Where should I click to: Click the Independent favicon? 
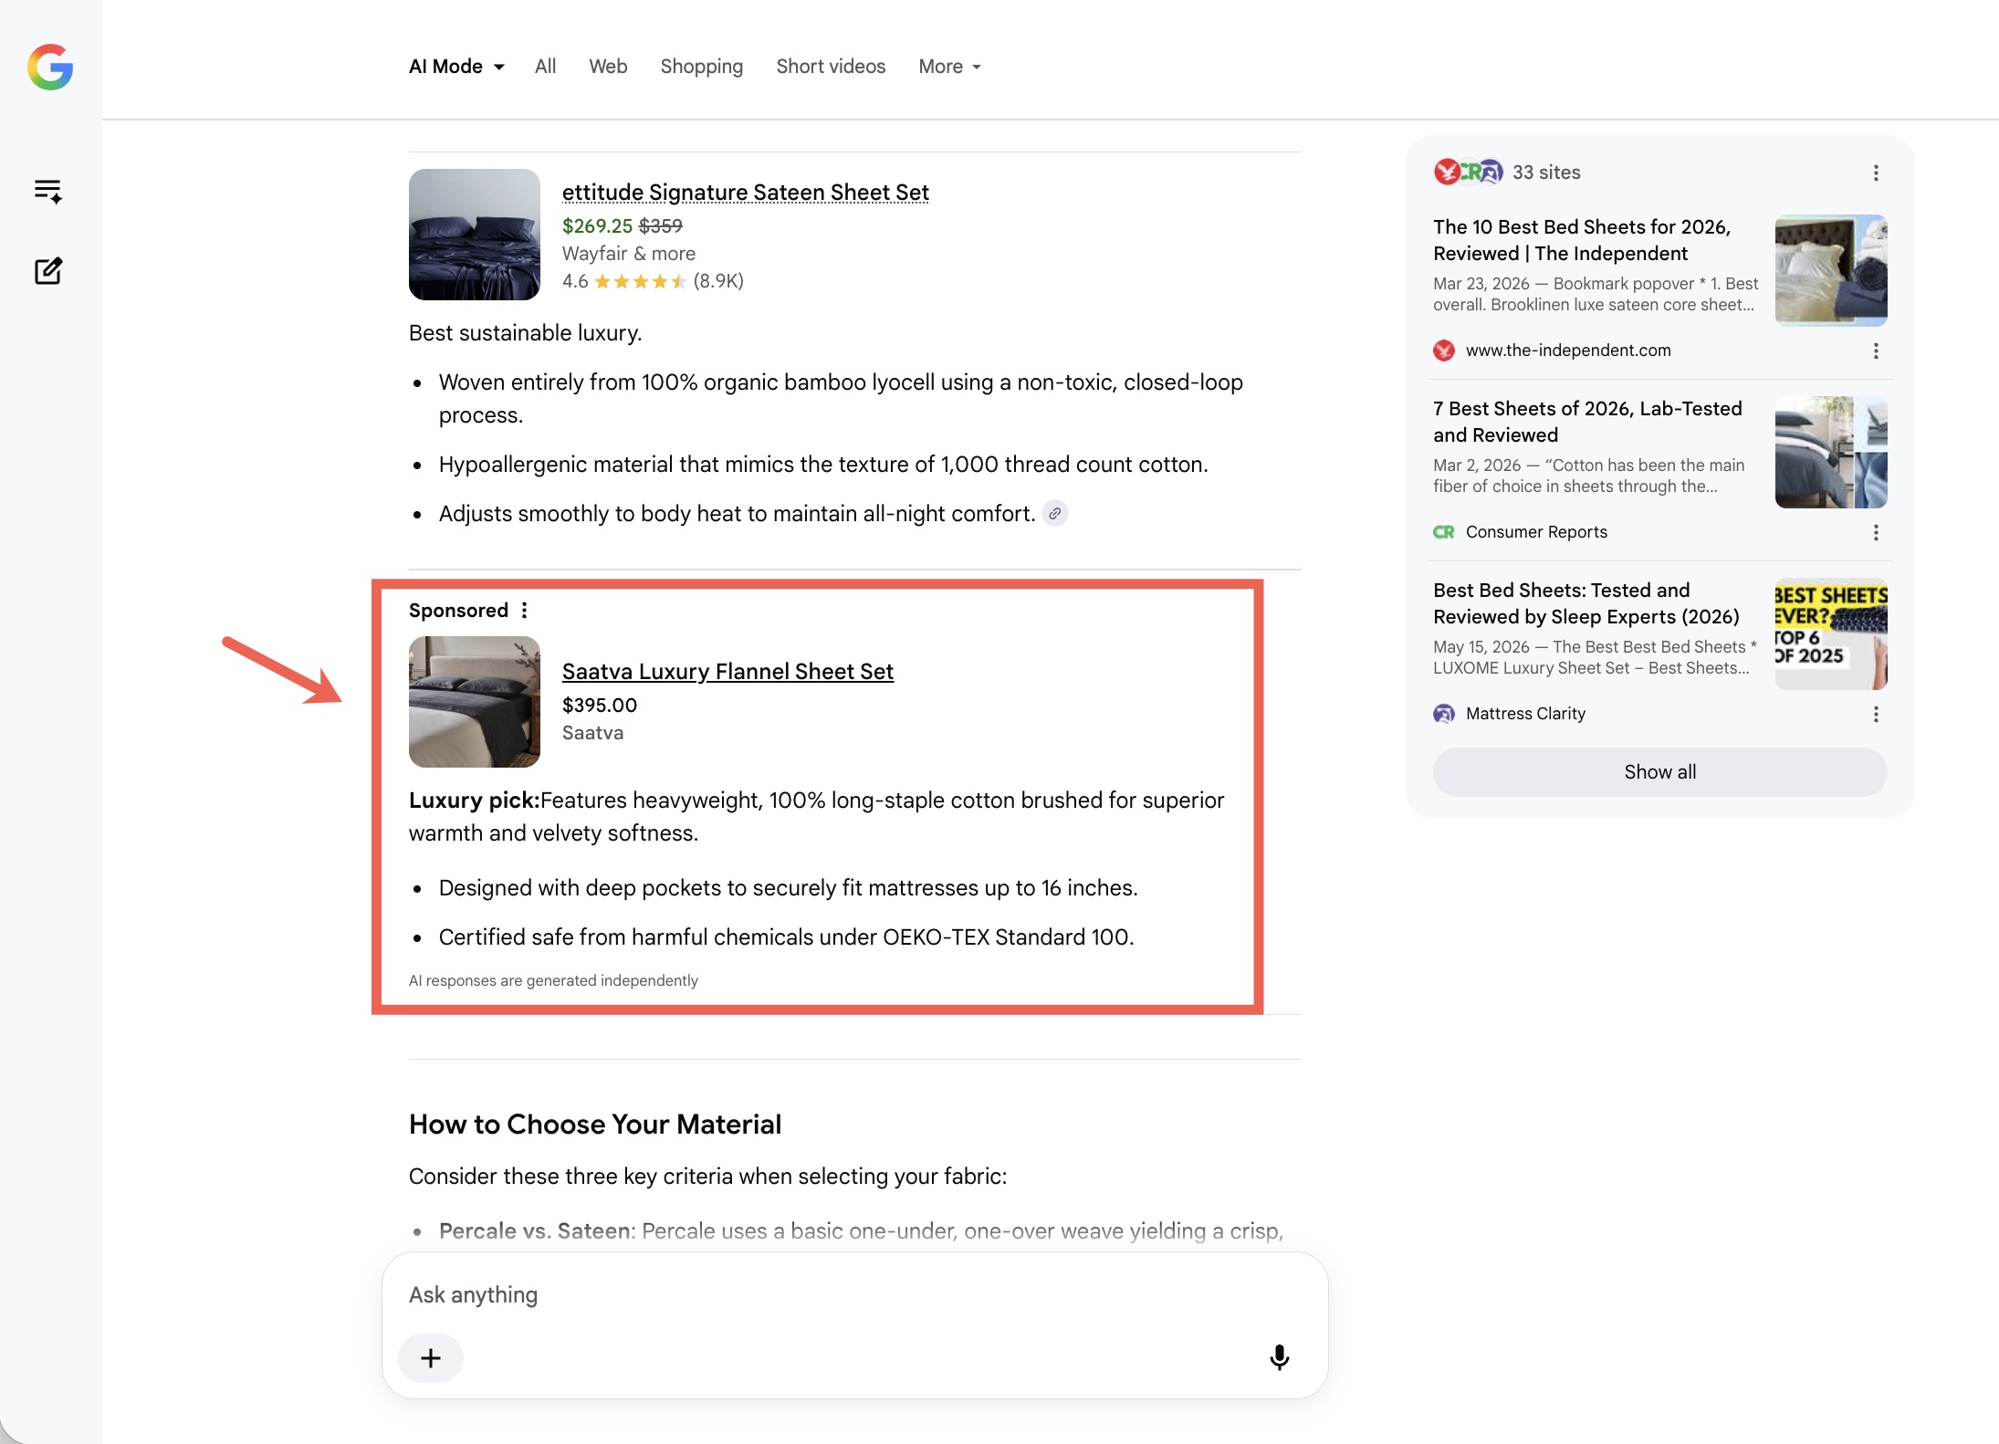click(1444, 351)
